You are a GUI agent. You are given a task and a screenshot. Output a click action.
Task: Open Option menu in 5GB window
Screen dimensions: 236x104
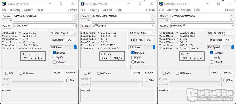click(29, 10)
